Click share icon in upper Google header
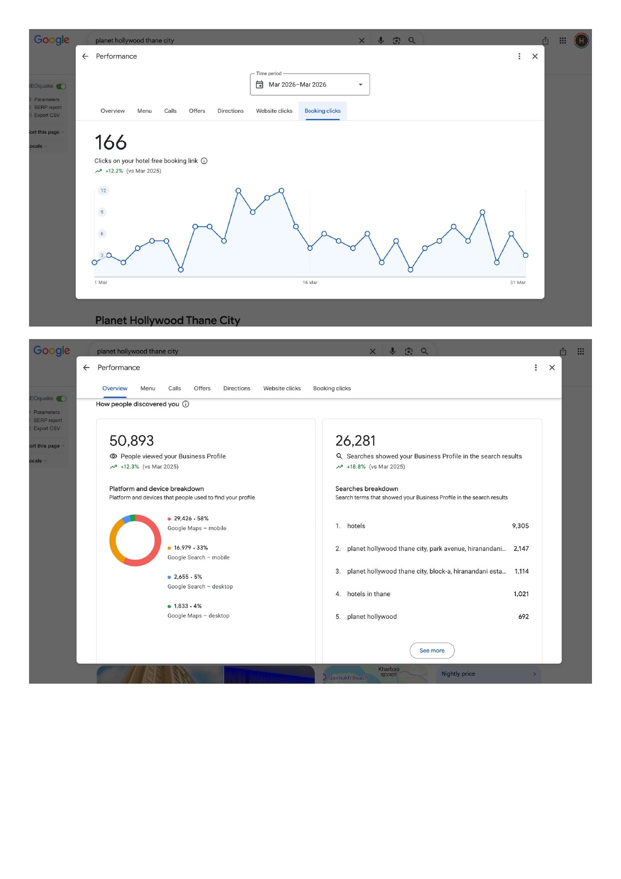This screenshot has width=621, height=879. 545,41
